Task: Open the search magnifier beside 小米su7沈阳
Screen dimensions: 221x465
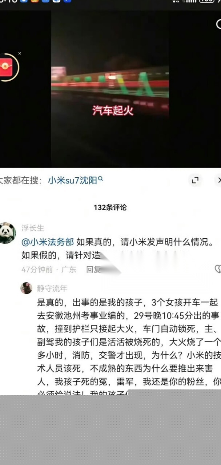Action: (101, 179)
